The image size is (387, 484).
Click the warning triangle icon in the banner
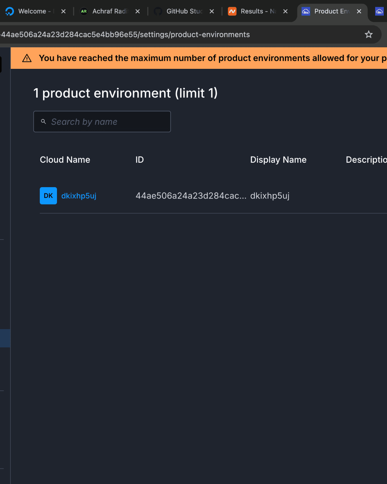[27, 58]
